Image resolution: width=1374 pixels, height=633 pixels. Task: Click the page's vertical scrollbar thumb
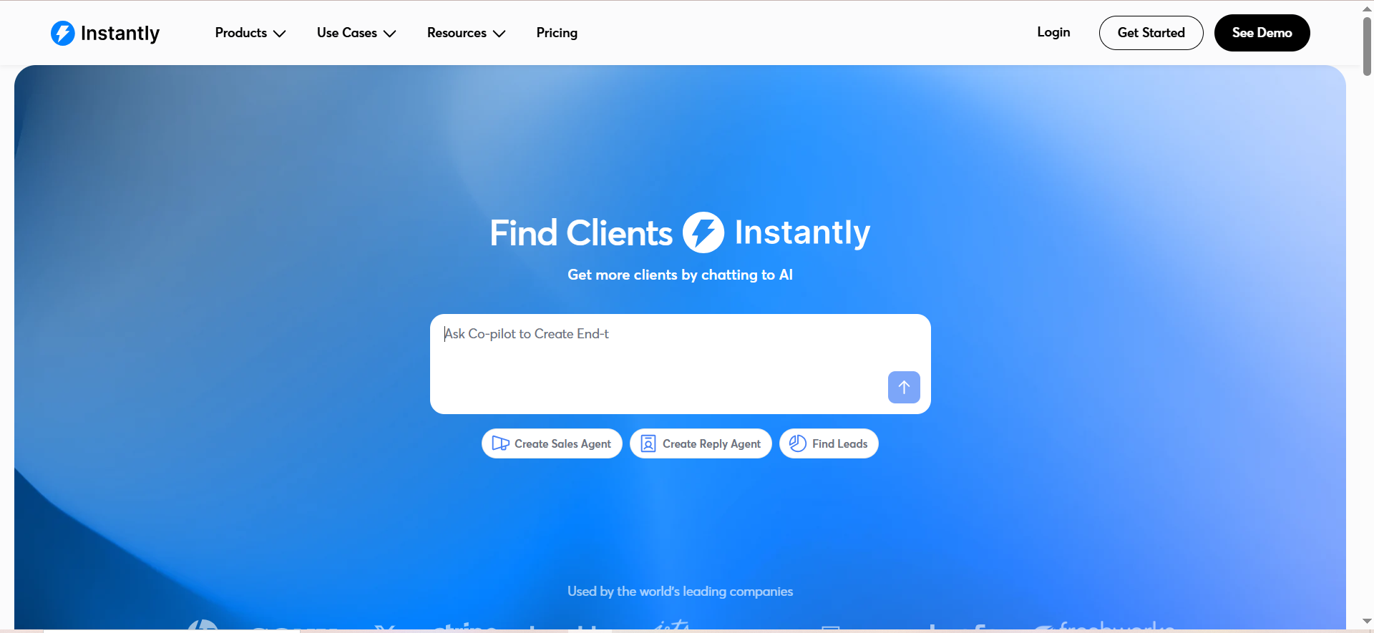pyautogui.click(x=1367, y=46)
